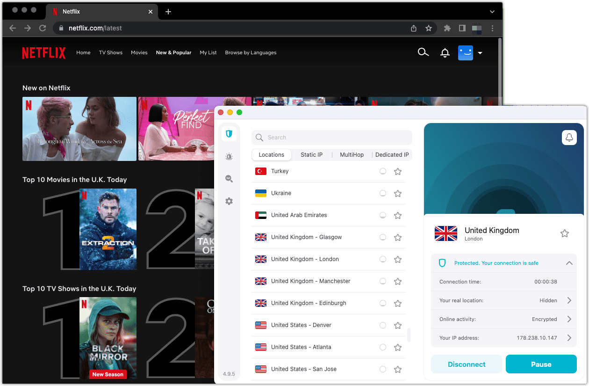Viewport: 589px width, 386px height.
Task: Open the TV Shows menu on Netflix
Action: tap(110, 53)
